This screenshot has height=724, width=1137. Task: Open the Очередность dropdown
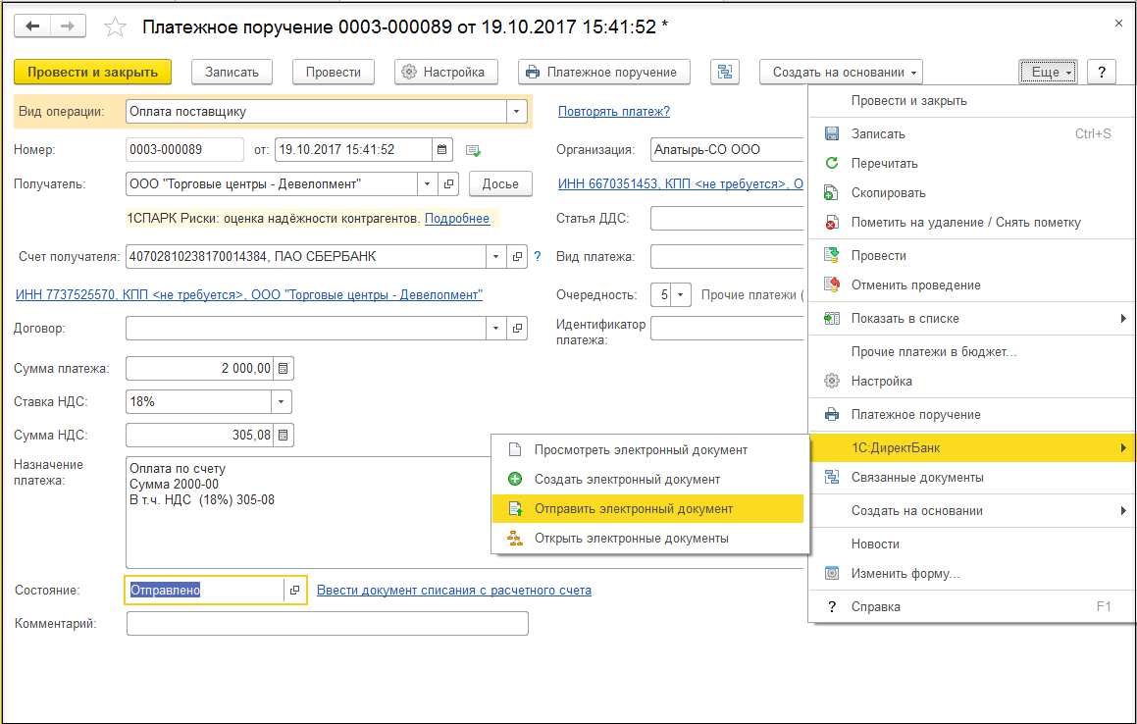680,294
